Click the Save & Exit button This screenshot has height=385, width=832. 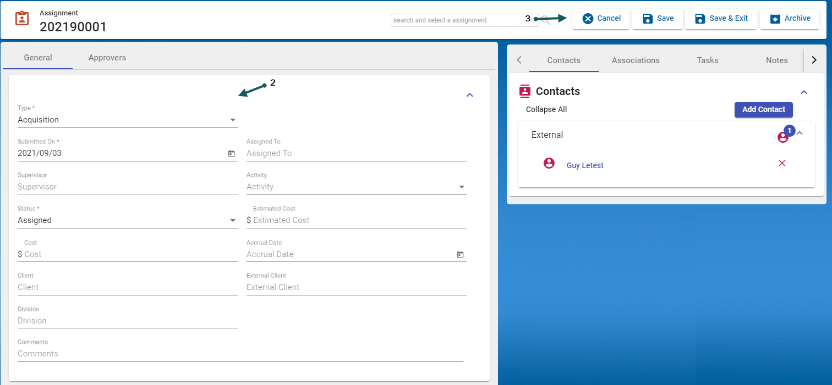pos(720,19)
